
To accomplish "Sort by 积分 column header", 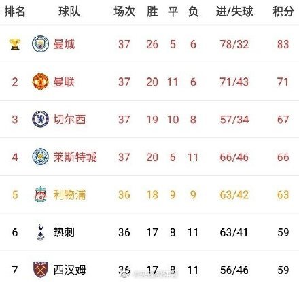I will coord(283,12).
